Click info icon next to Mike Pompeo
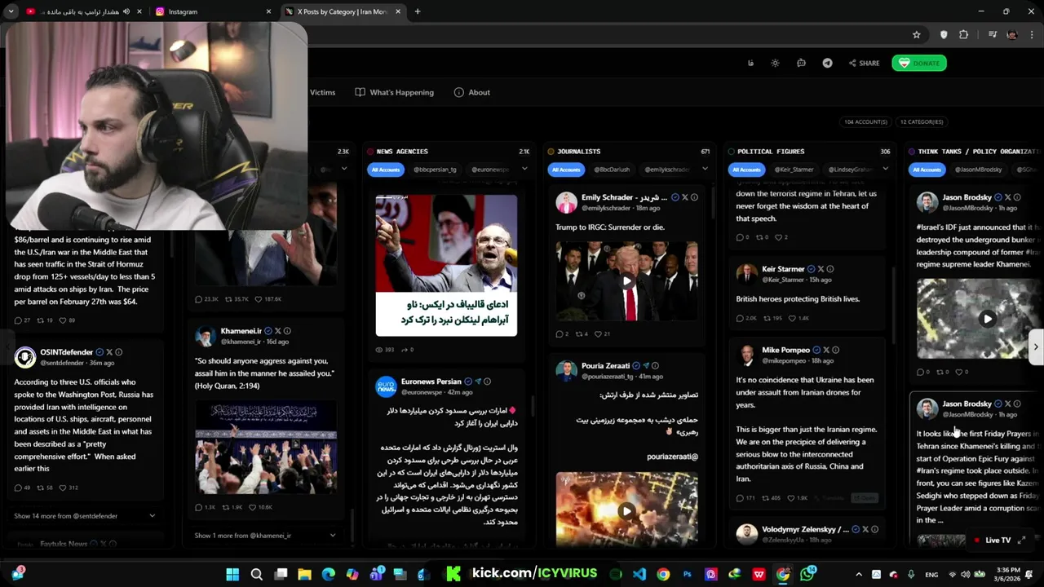Viewport: 1044px width, 587px height. point(835,350)
